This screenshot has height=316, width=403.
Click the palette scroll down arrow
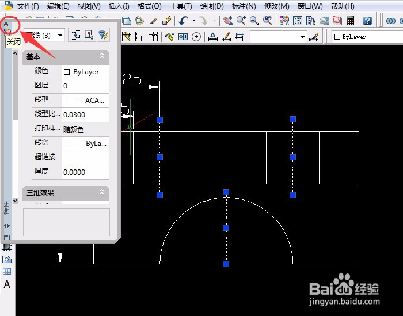(x=16, y=201)
